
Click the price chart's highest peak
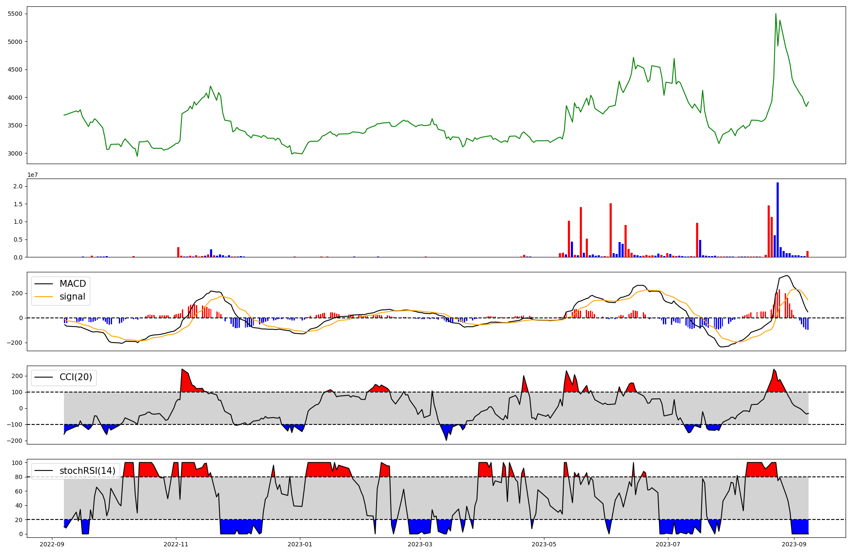(x=776, y=14)
